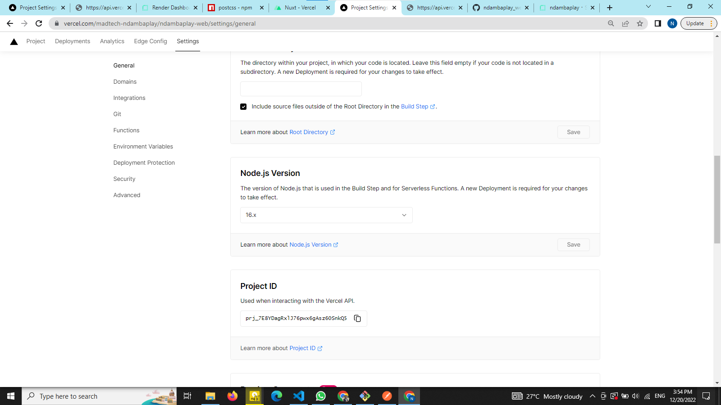Screen dimensions: 721x405
Task: Open WhatsApp from the taskbar
Action: (x=321, y=396)
